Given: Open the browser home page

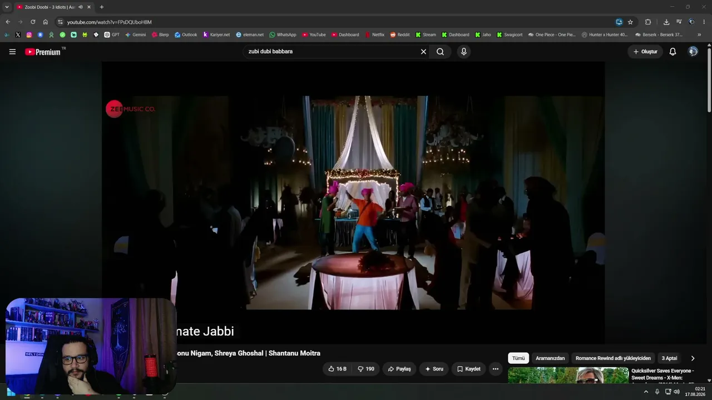Looking at the screenshot, I should [x=46, y=22].
